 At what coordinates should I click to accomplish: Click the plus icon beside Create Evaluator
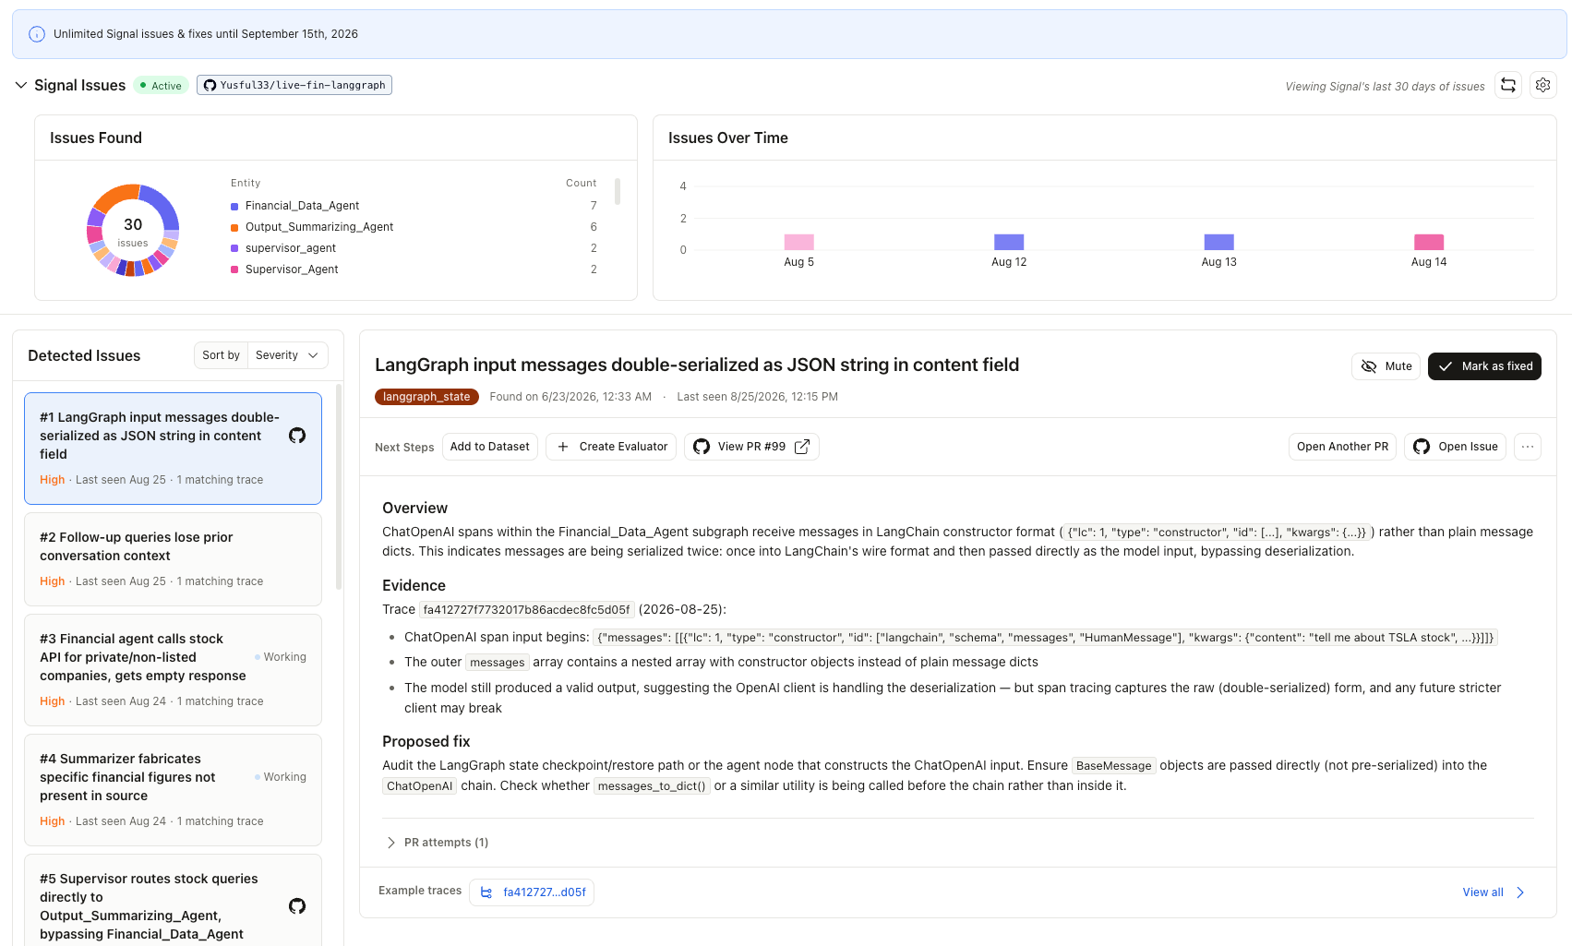[563, 447]
